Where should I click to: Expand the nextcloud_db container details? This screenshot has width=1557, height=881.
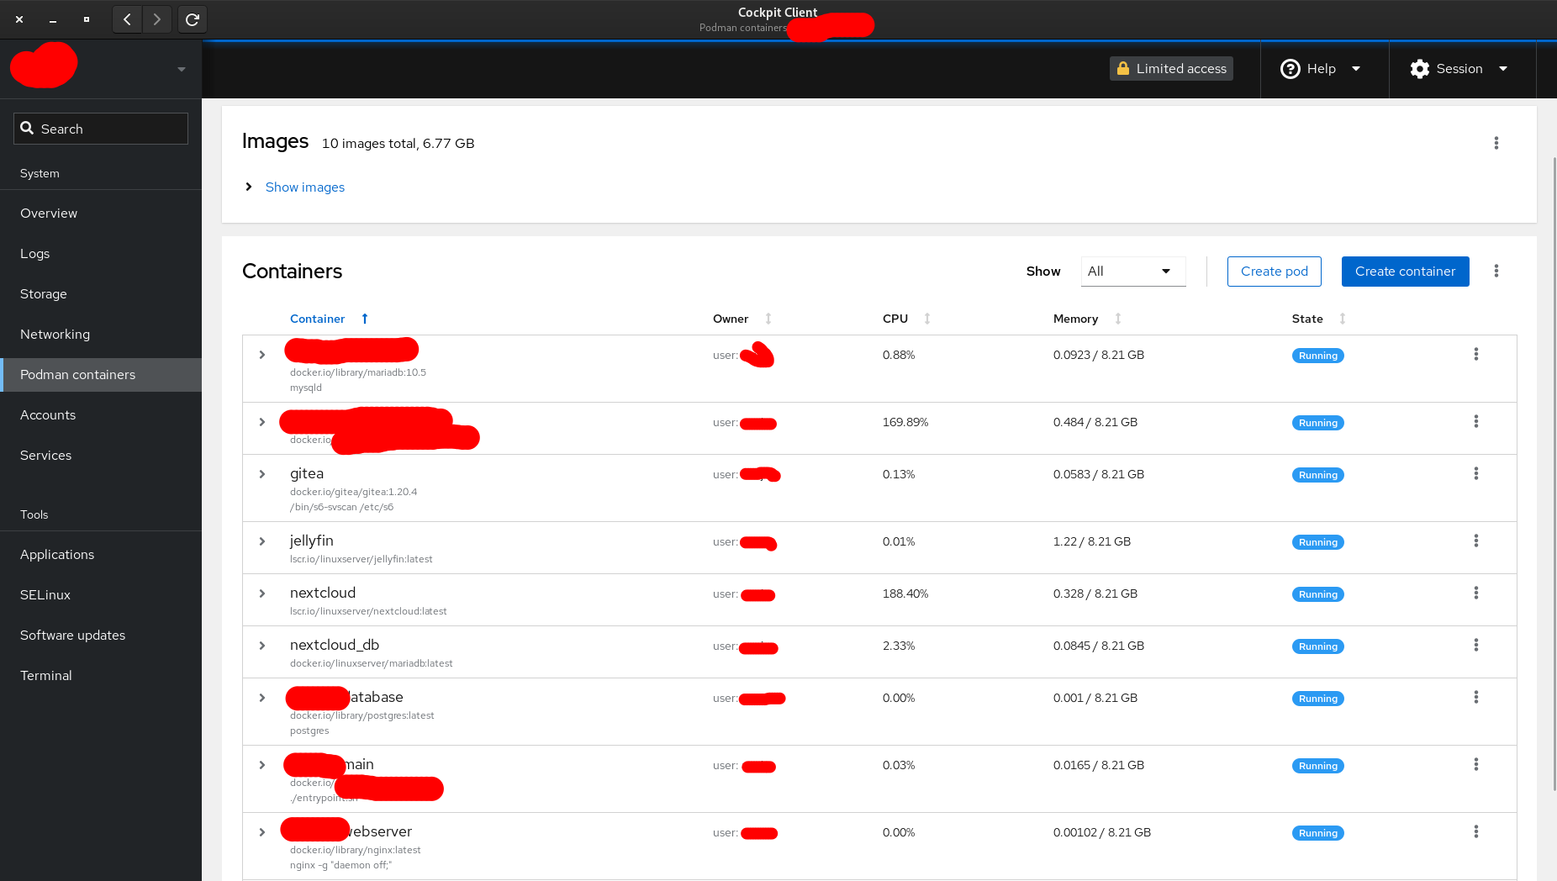[262, 646]
